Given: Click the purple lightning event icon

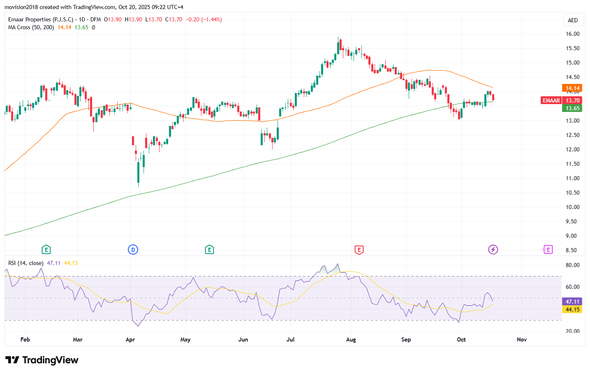Looking at the screenshot, I should (x=493, y=249).
